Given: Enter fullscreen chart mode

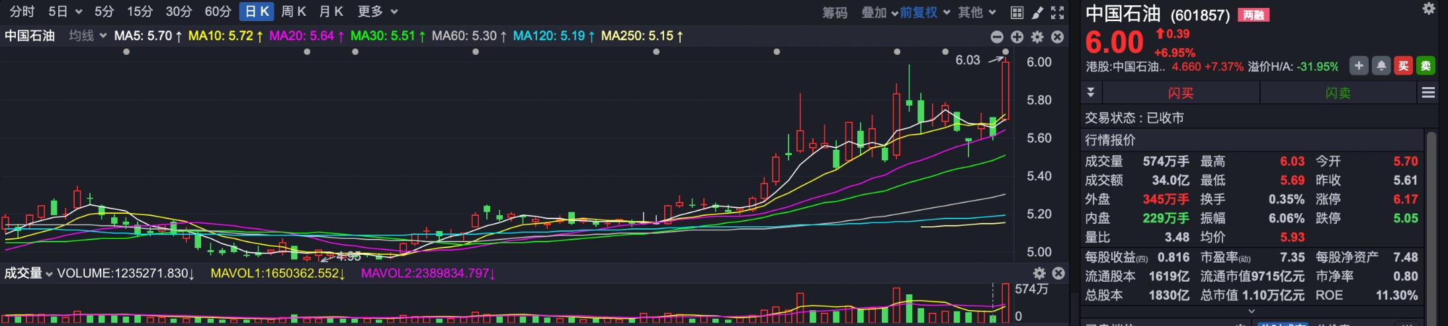Looking at the screenshot, I should pos(1058,13).
